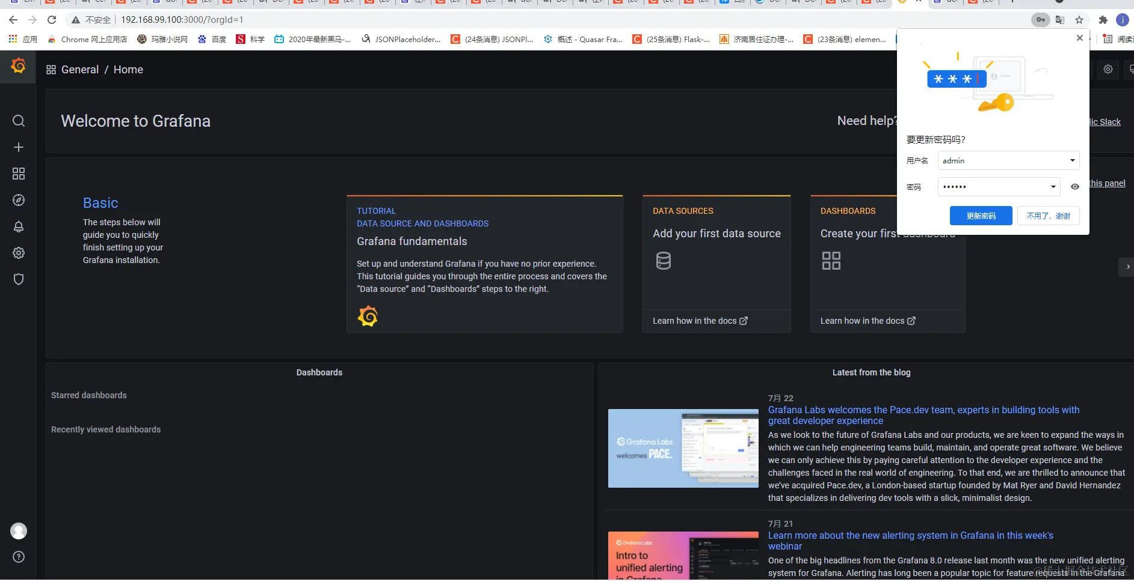
Task: Open the Create plus icon in sidebar
Action: 19,147
